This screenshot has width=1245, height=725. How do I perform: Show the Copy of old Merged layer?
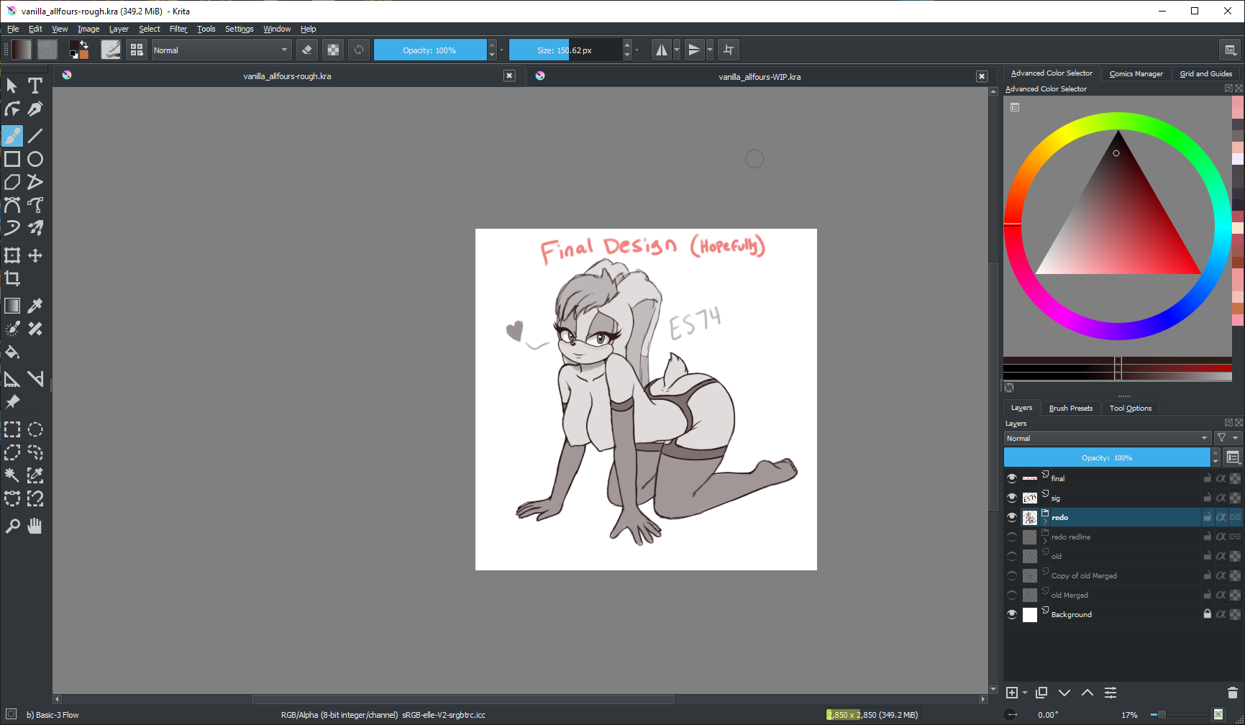(x=1012, y=575)
